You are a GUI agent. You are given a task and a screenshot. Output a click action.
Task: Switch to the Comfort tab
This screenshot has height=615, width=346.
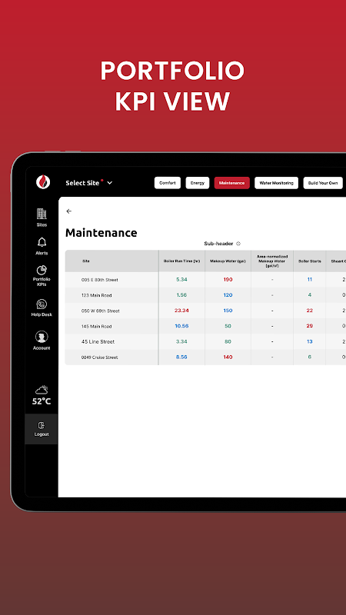[x=168, y=183]
